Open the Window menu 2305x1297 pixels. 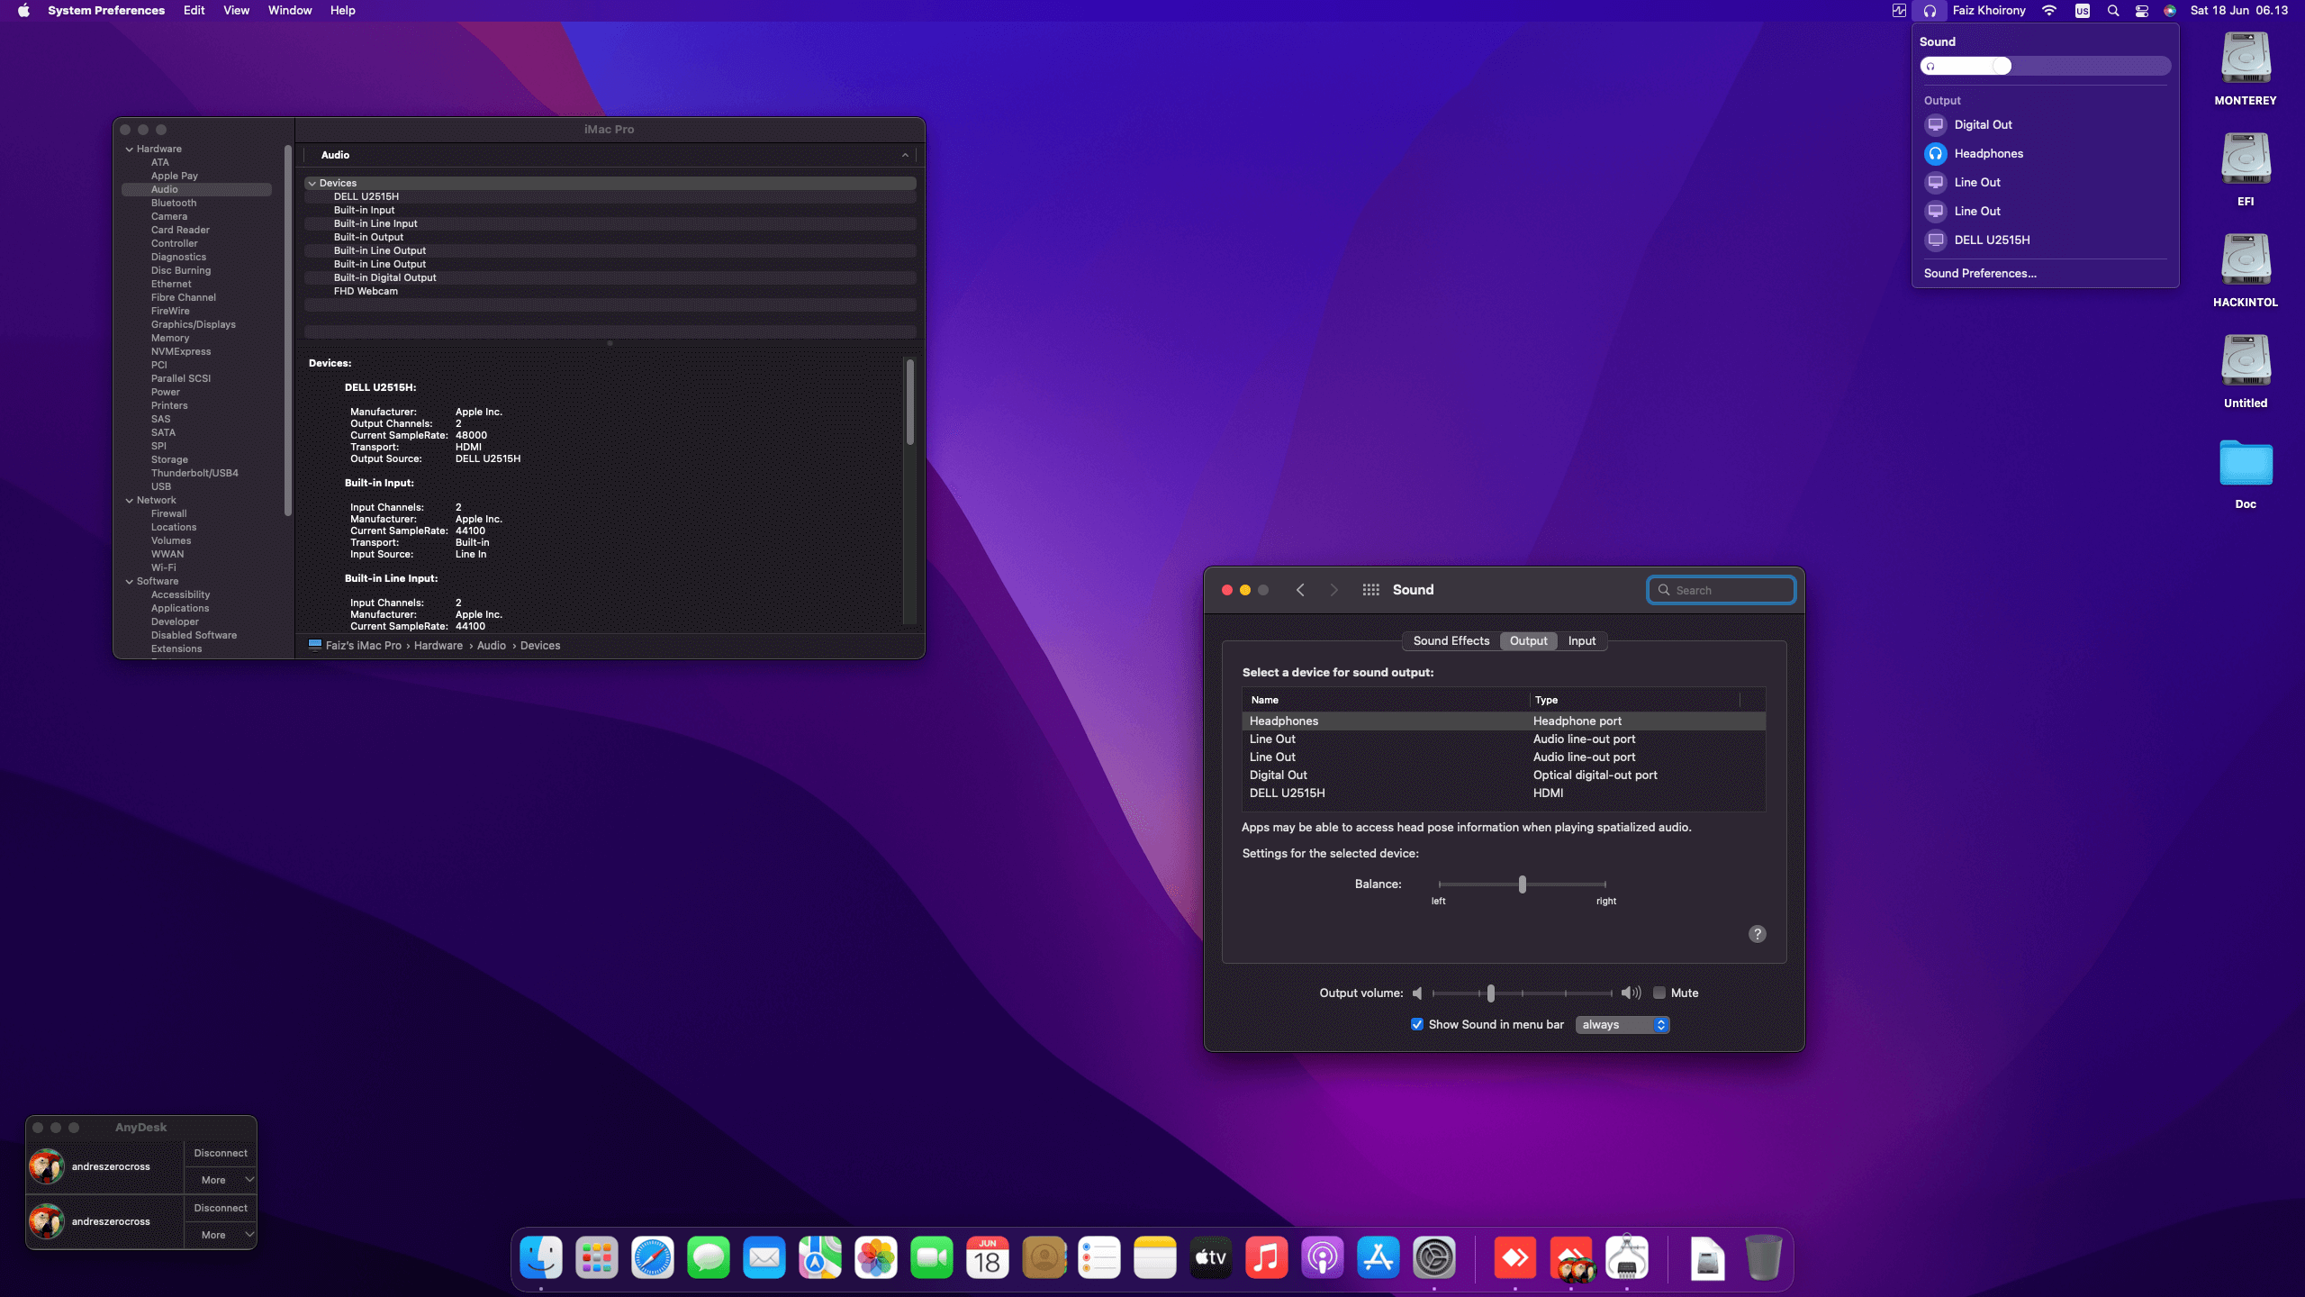(x=290, y=11)
